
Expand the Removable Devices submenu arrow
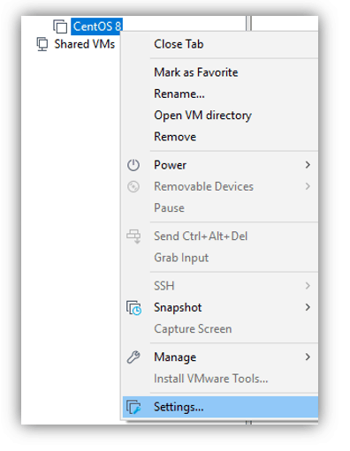pos(308,186)
